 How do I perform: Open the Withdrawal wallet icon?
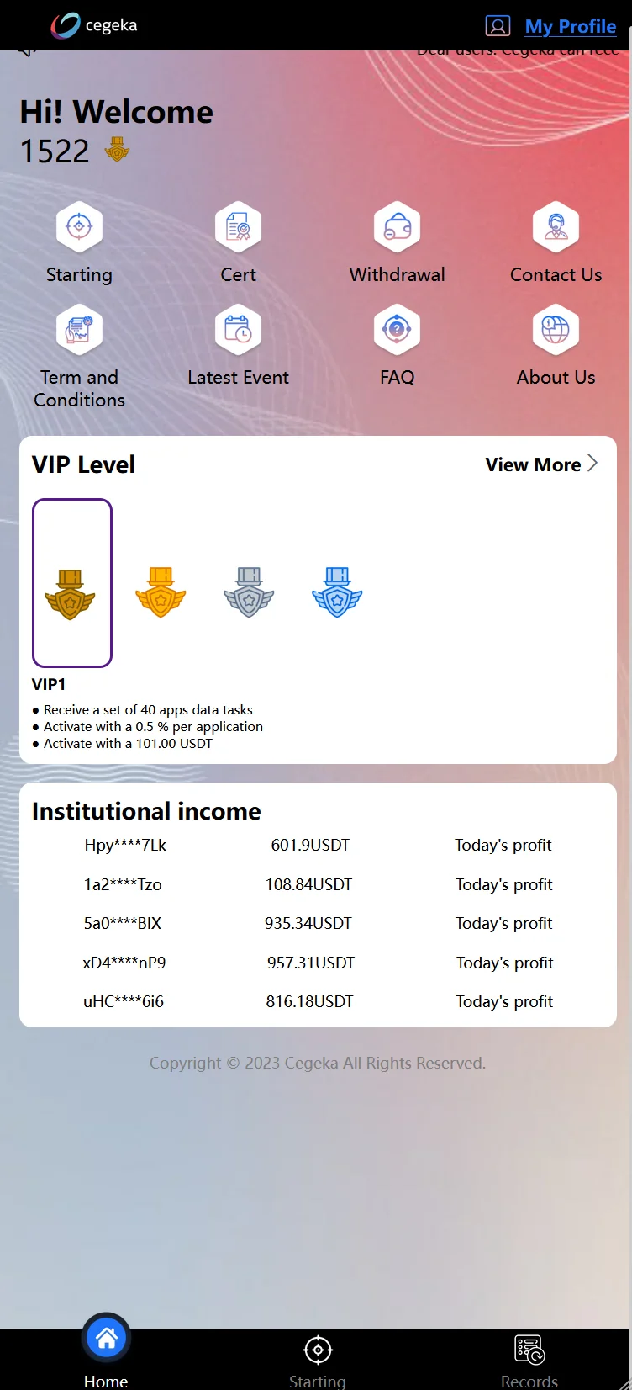click(x=397, y=227)
